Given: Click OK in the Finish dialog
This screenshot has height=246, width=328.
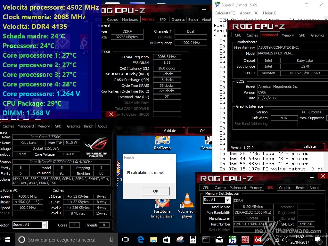Looking at the screenshot, I should click(x=156, y=191).
